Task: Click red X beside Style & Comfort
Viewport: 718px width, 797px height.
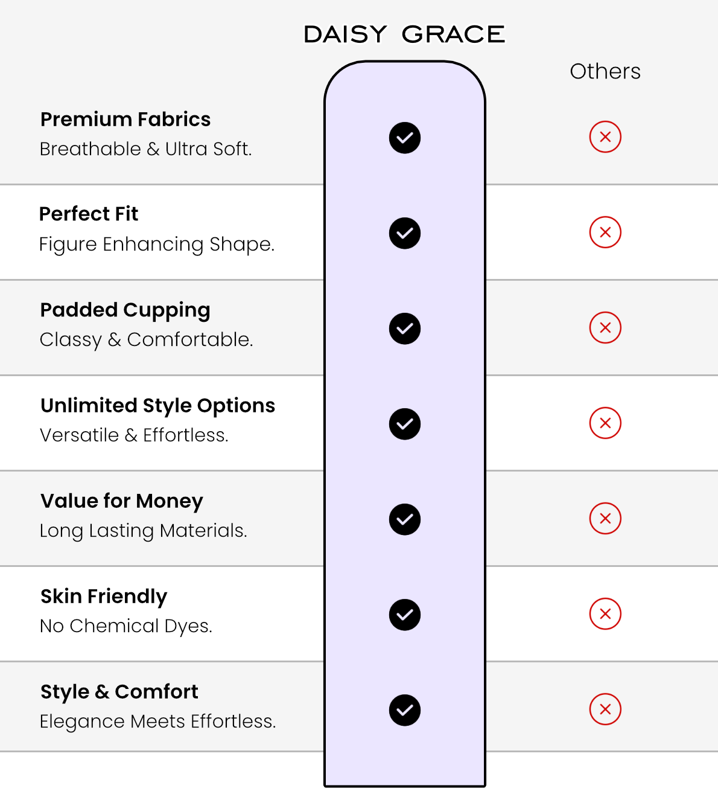Action: [605, 709]
